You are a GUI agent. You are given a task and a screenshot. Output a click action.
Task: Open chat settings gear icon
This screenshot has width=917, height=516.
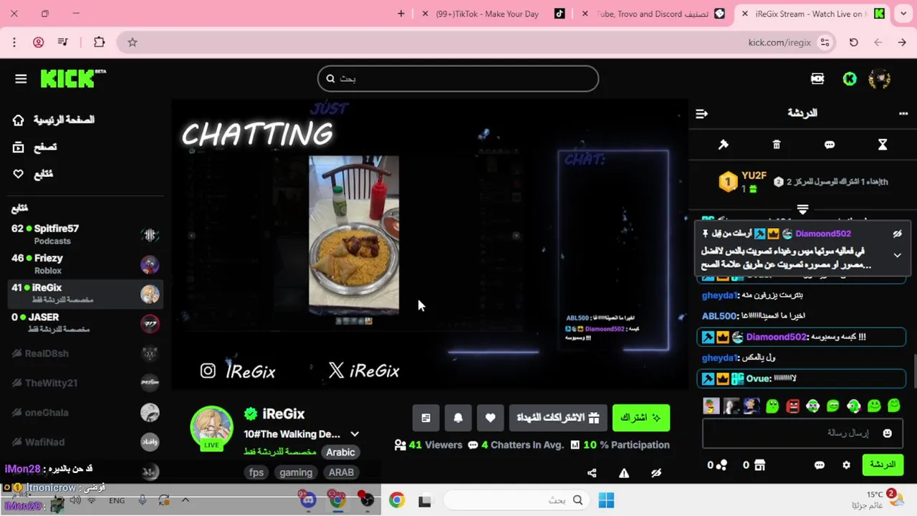coord(846,465)
